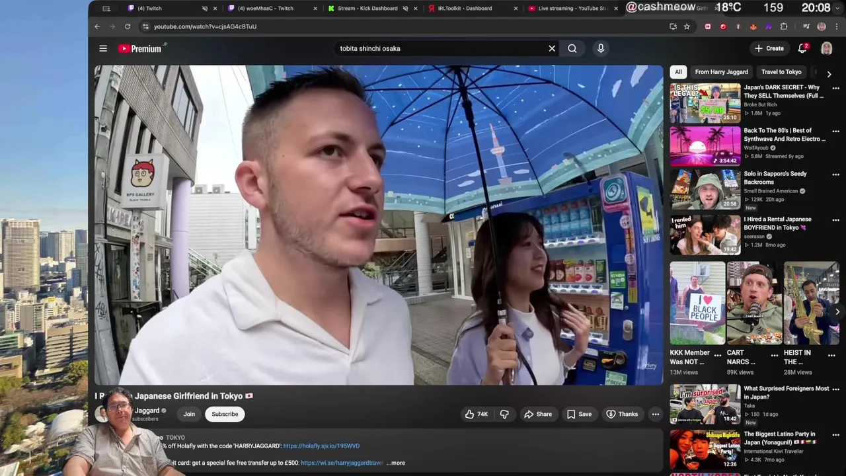The image size is (846, 476).
Task: Open YouTube notifications bell
Action: tap(802, 48)
